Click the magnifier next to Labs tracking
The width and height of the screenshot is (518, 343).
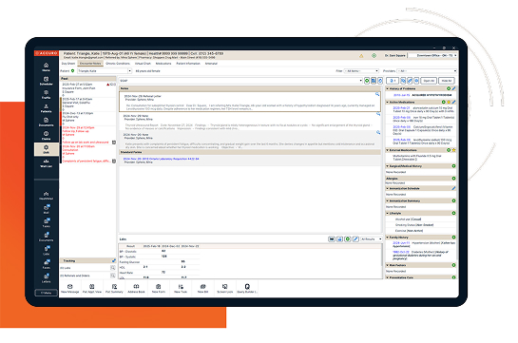[113, 268]
